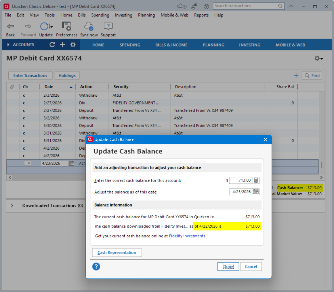
Task: Select the 3/2/2026 Withdraw row
Action: [x=163, y=118]
